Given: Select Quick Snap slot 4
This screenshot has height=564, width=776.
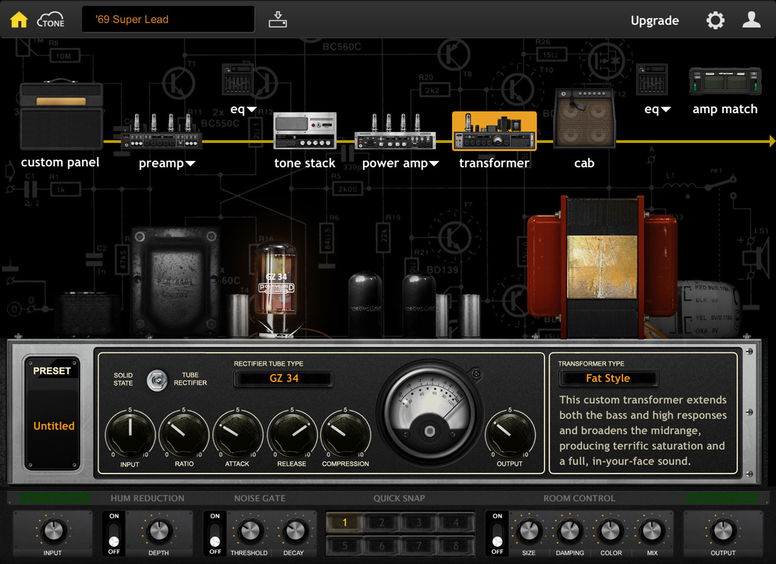Looking at the screenshot, I should [x=456, y=522].
